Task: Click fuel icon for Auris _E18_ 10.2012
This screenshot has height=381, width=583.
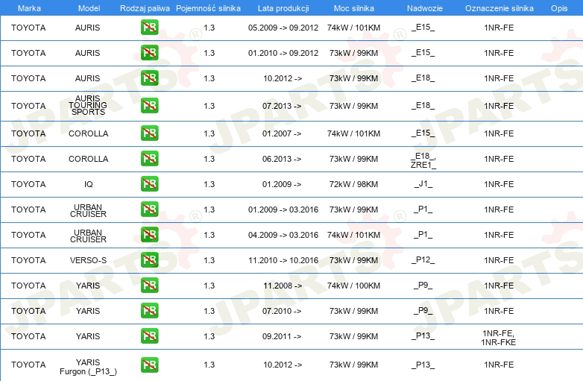Action: [x=149, y=78]
